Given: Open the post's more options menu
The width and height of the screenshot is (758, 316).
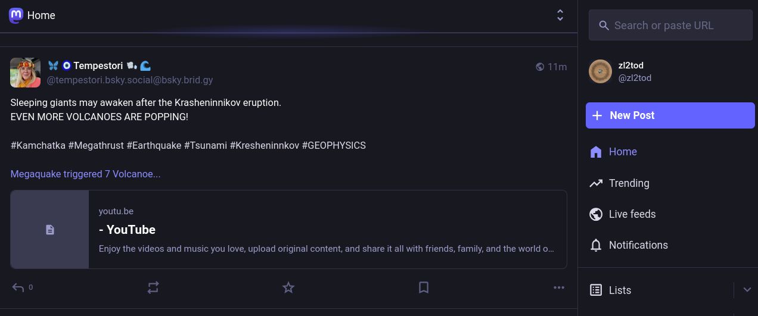Looking at the screenshot, I should 558,288.
